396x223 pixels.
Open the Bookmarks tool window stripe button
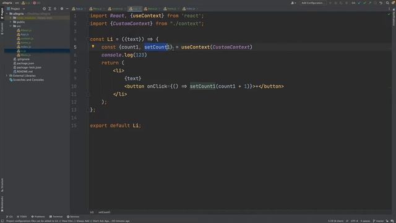click(x=2, y=204)
